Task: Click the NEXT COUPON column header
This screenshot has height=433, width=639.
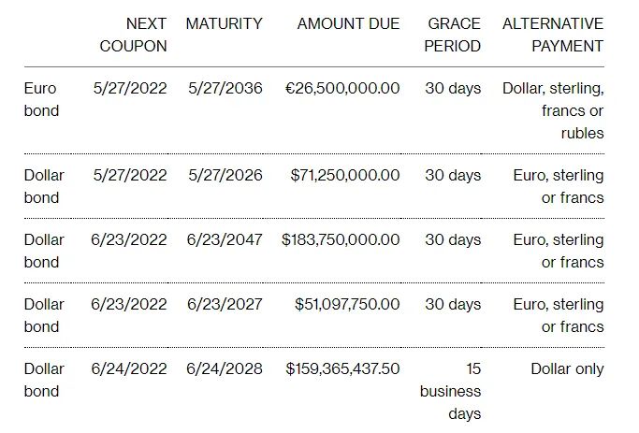Action: pos(133,35)
